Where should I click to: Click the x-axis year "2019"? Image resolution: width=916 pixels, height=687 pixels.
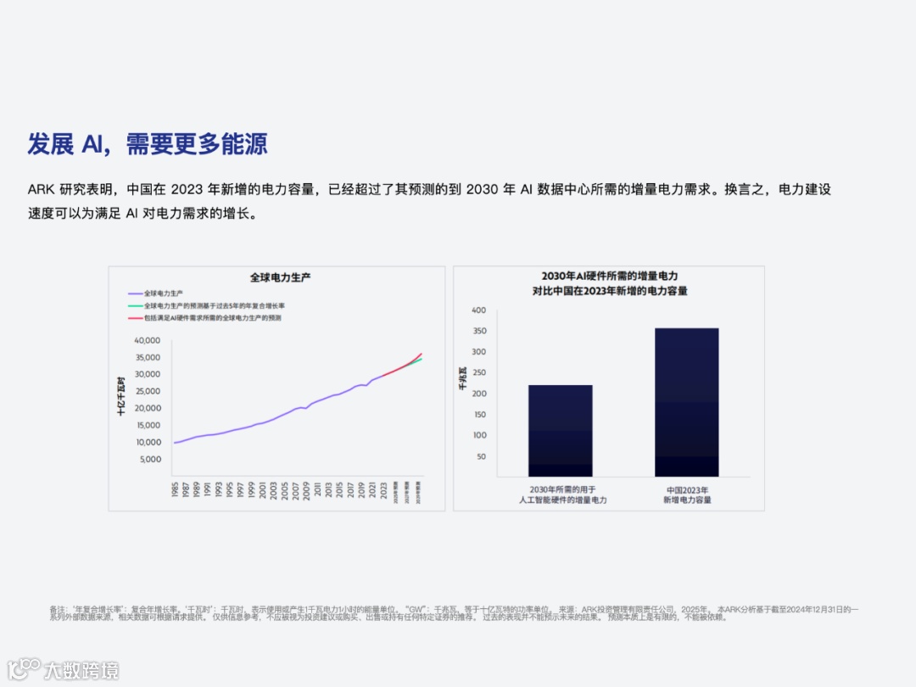361,489
